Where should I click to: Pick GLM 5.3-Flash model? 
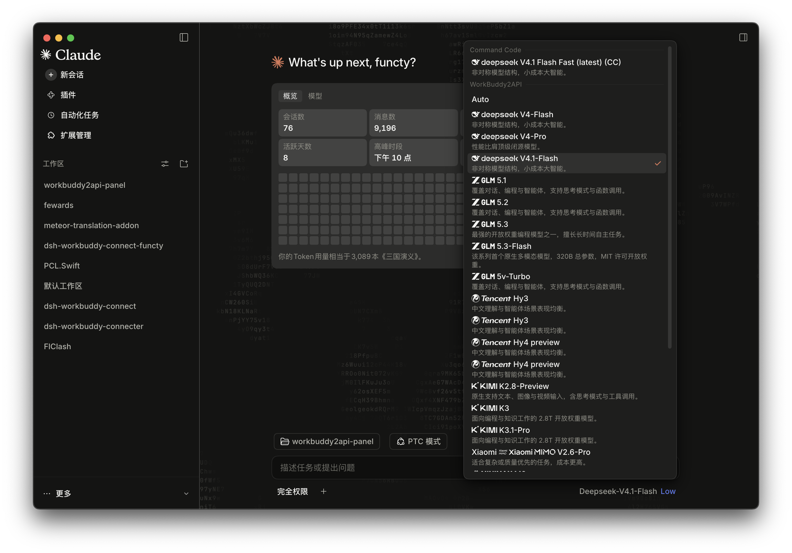[566, 255]
